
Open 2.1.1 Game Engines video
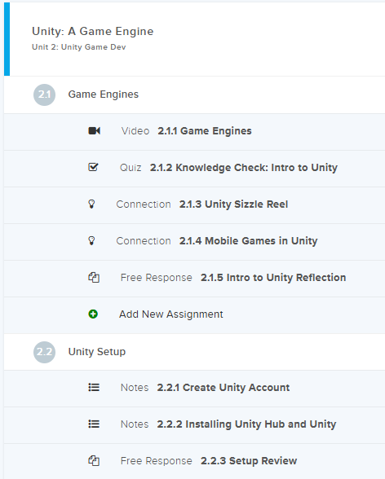tap(205, 131)
